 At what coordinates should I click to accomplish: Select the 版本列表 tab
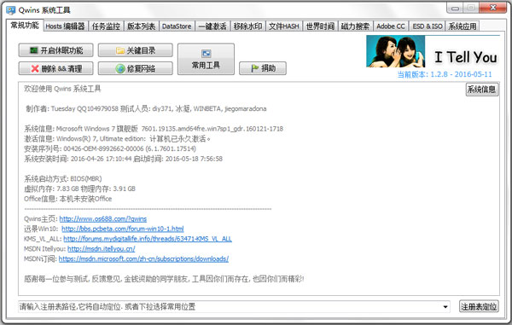(141, 26)
